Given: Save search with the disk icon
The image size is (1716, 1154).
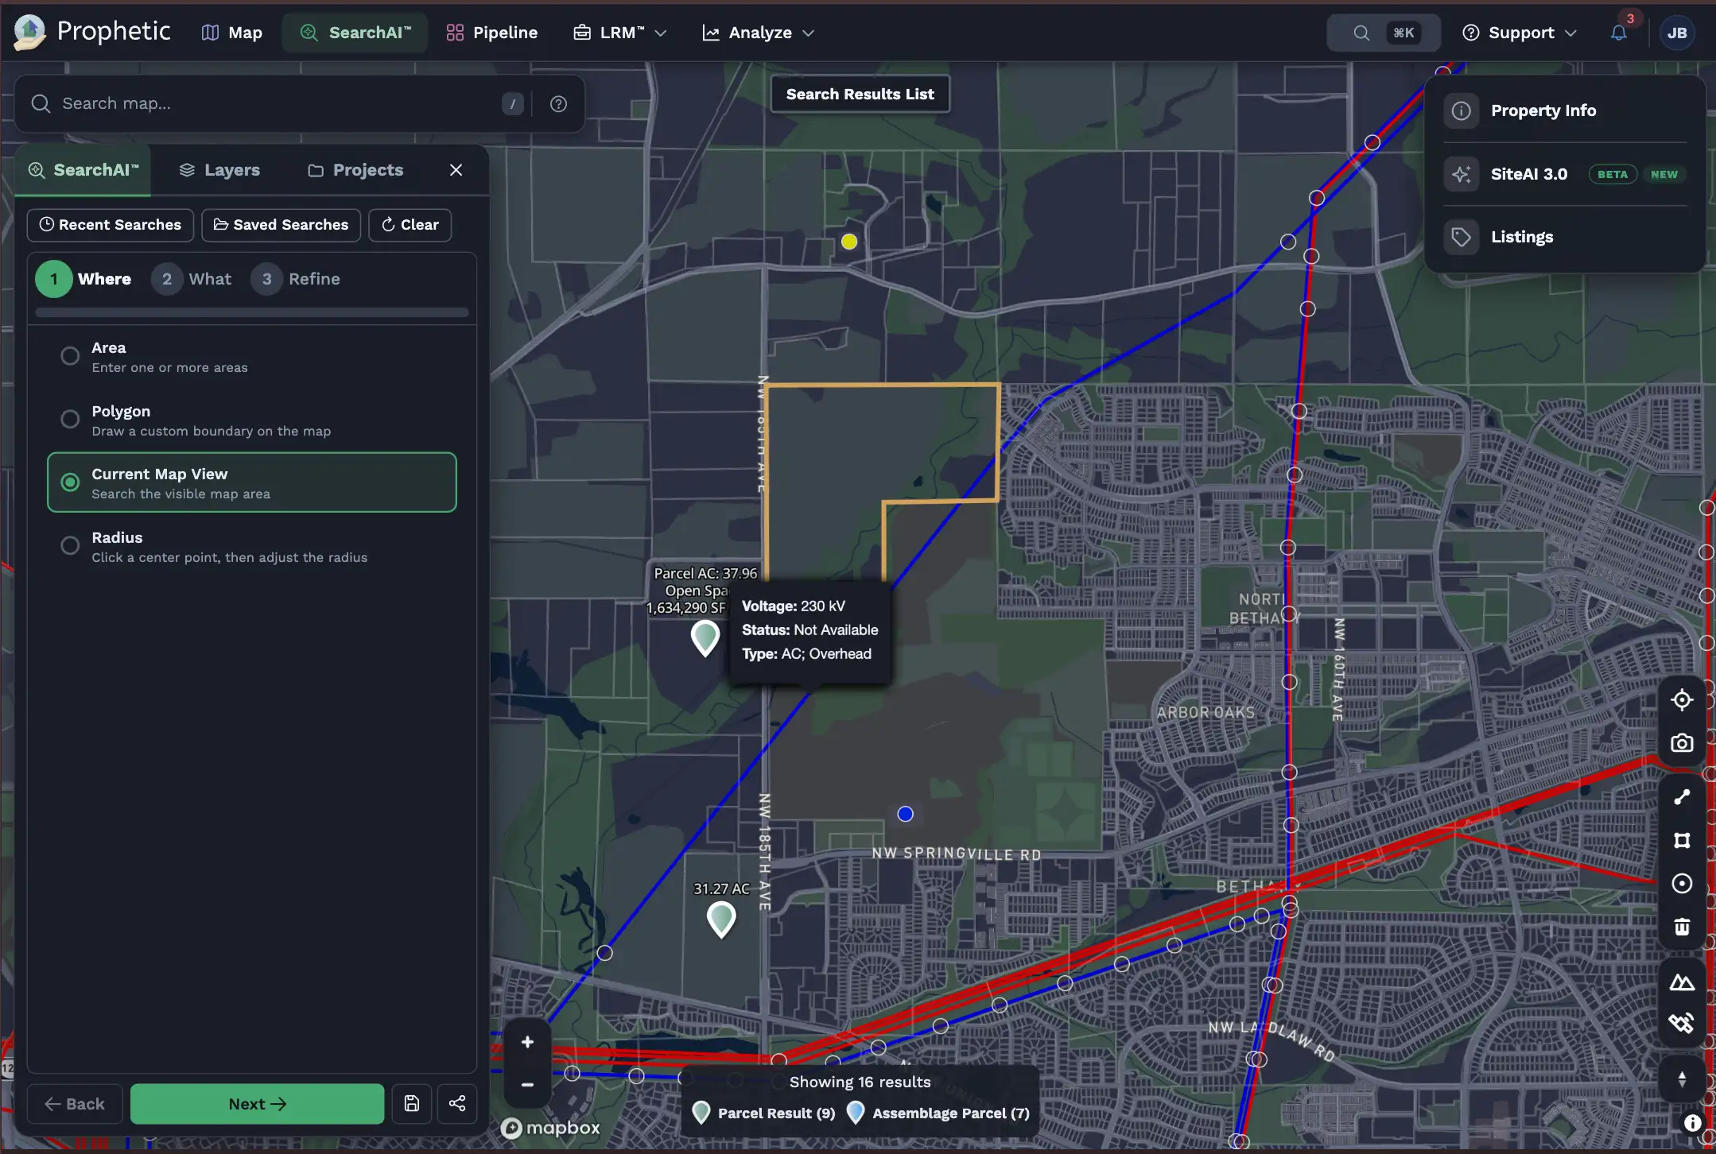Looking at the screenshot, I should [412, 1103].
